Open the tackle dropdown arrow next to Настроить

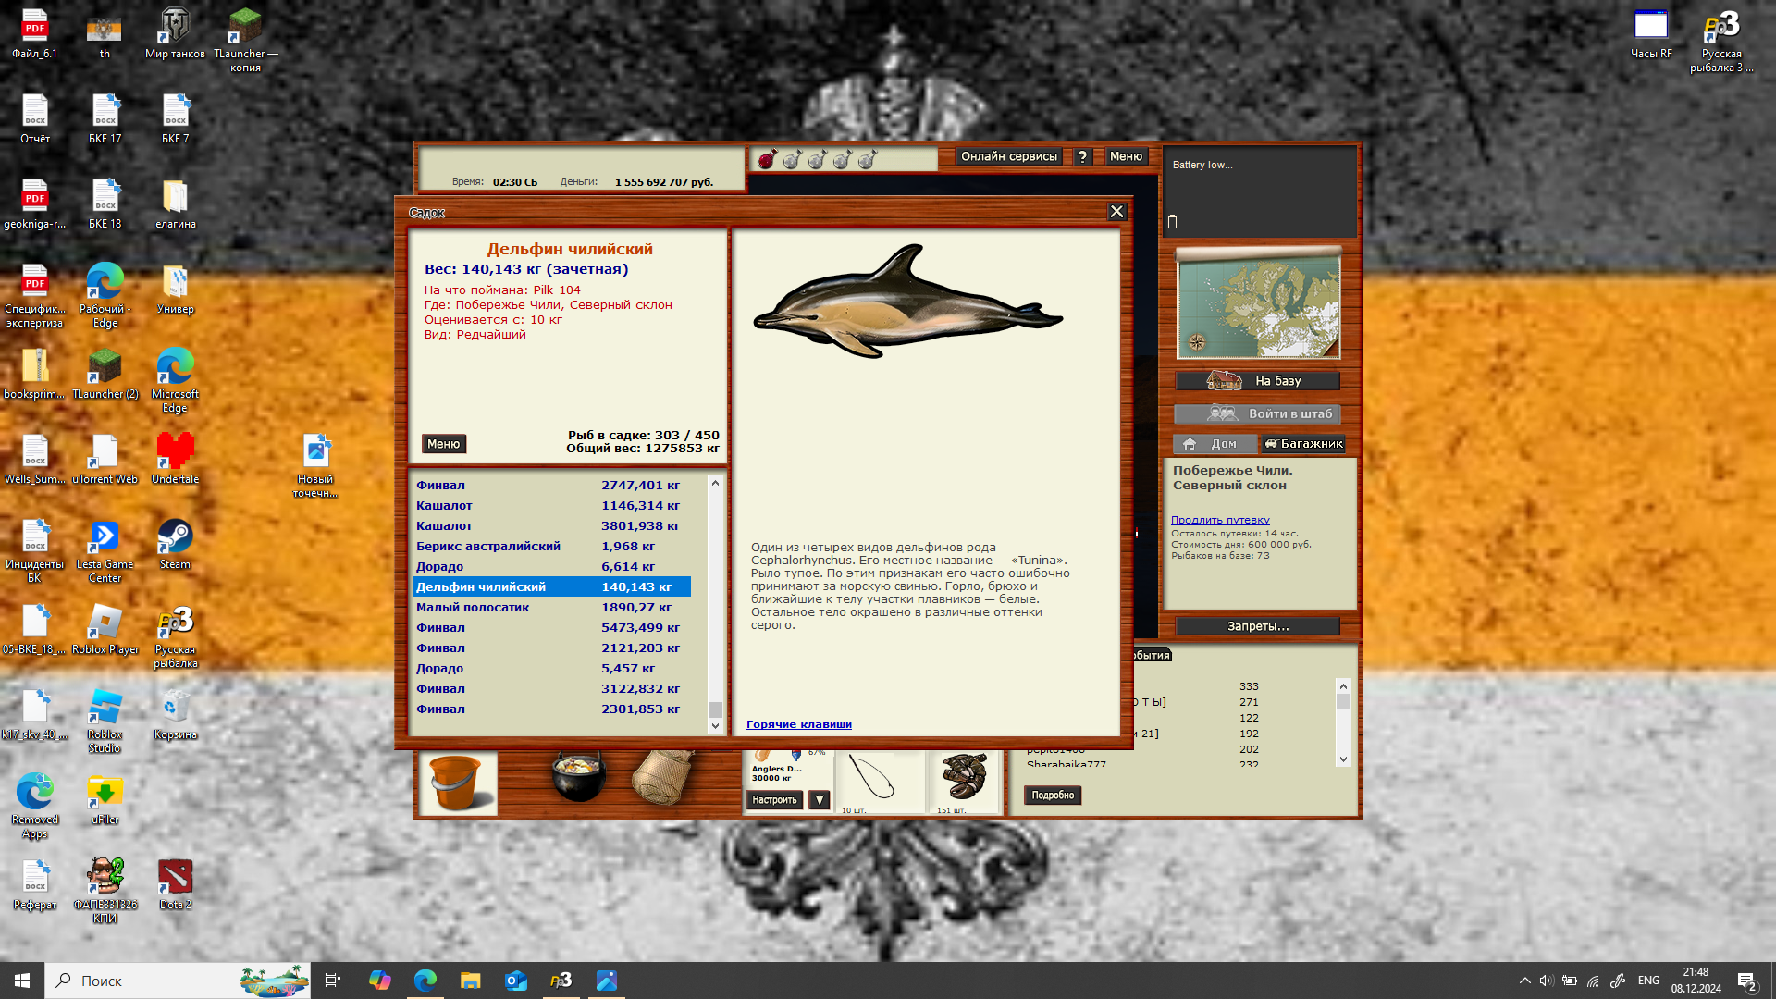click(x=820, y=800)
